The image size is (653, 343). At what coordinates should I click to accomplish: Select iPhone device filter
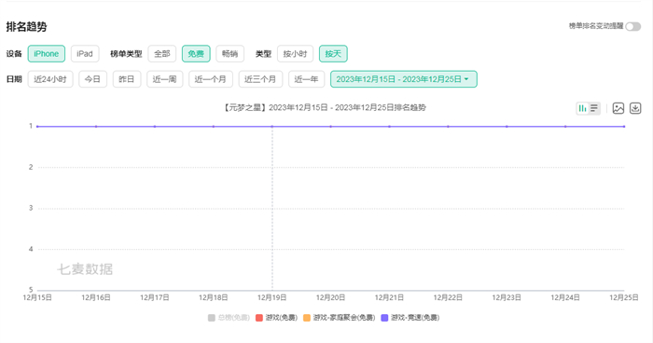pyautogui.click(x=47, y=54)
